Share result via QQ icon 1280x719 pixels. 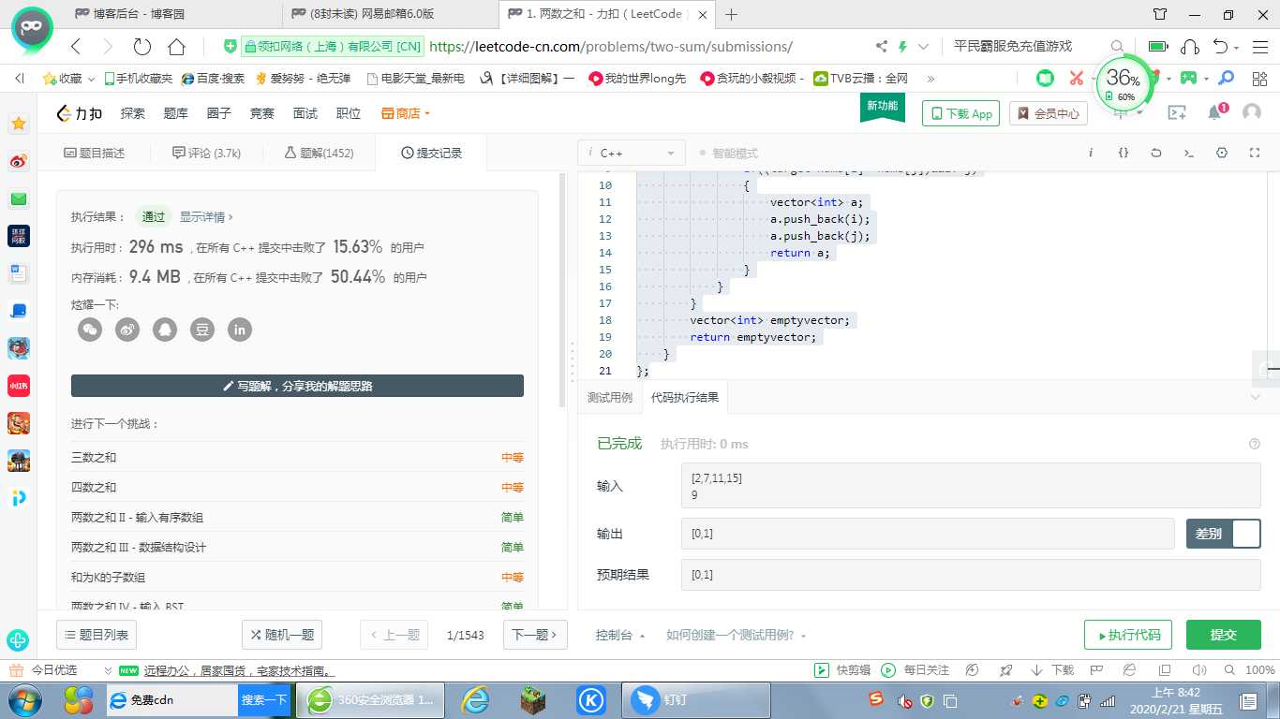point(165,330)
